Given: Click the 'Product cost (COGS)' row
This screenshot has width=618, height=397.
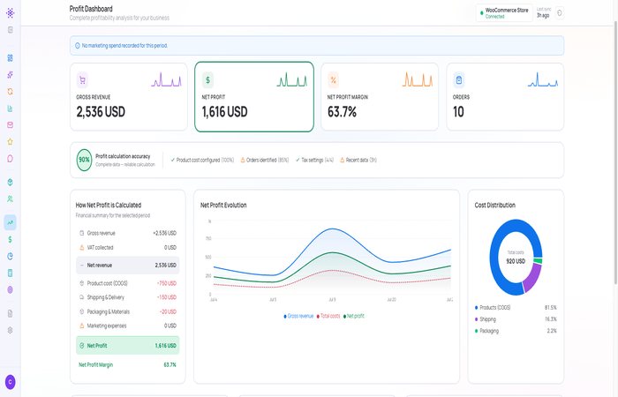Looking at the screenshot, I should (128, 283).
